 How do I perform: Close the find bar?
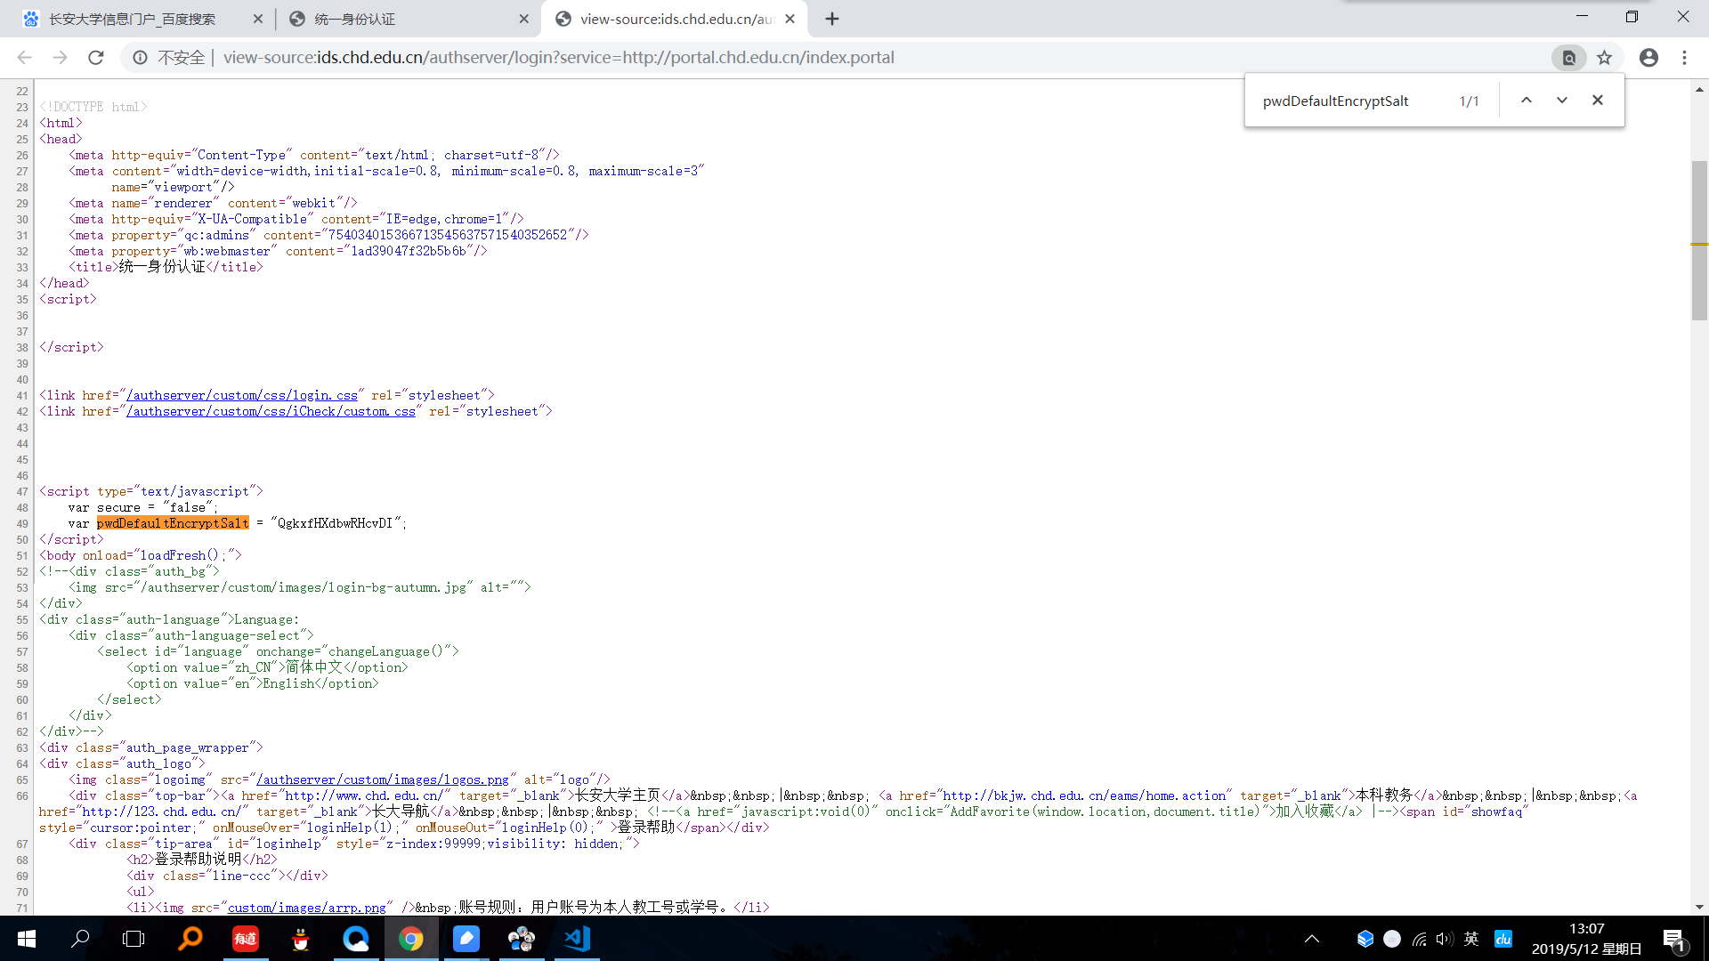(x=1598, y=101)
